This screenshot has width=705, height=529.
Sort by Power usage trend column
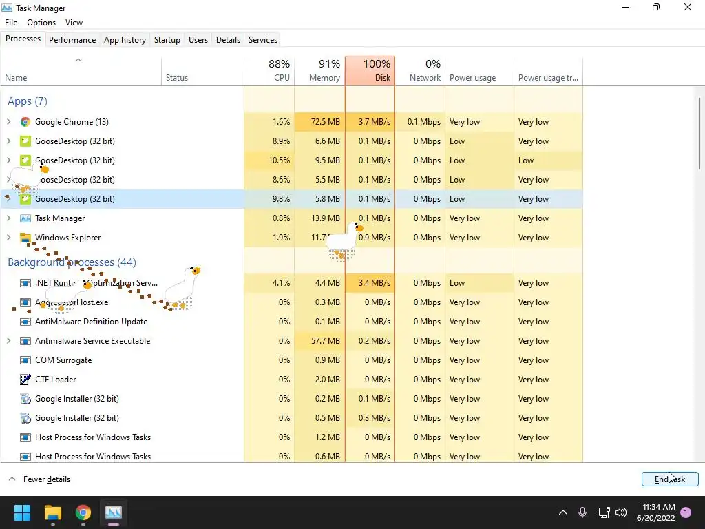pos(549,72)
